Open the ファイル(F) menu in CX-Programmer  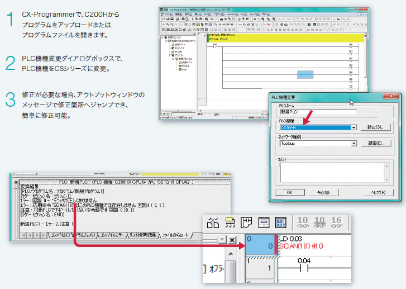[x=169, y=15]
